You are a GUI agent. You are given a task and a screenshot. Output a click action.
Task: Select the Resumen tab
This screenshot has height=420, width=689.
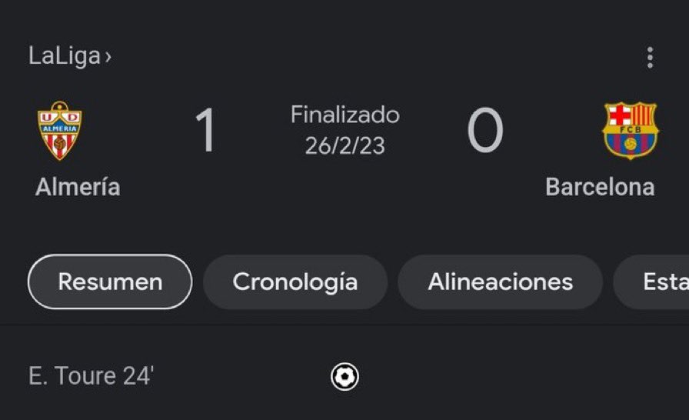110,282
